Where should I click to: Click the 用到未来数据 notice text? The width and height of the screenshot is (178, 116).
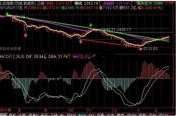[x=10, y=49]
